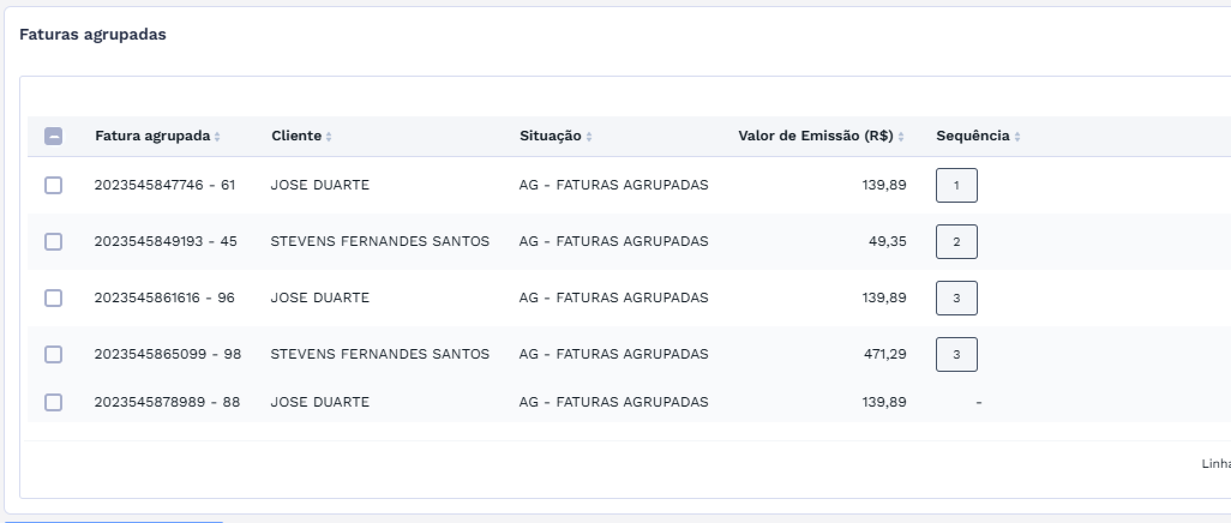This screenshot has height=523, width=1231.
Task: Mark checkbox for invoice 2023545865099 - 98
Action: pos(53,354)
